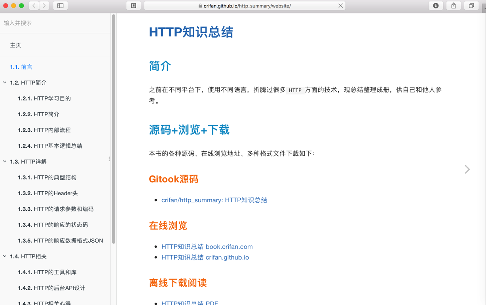Click the sidebar vertical scrollbar
486x305 pixels.
point(114,129)
